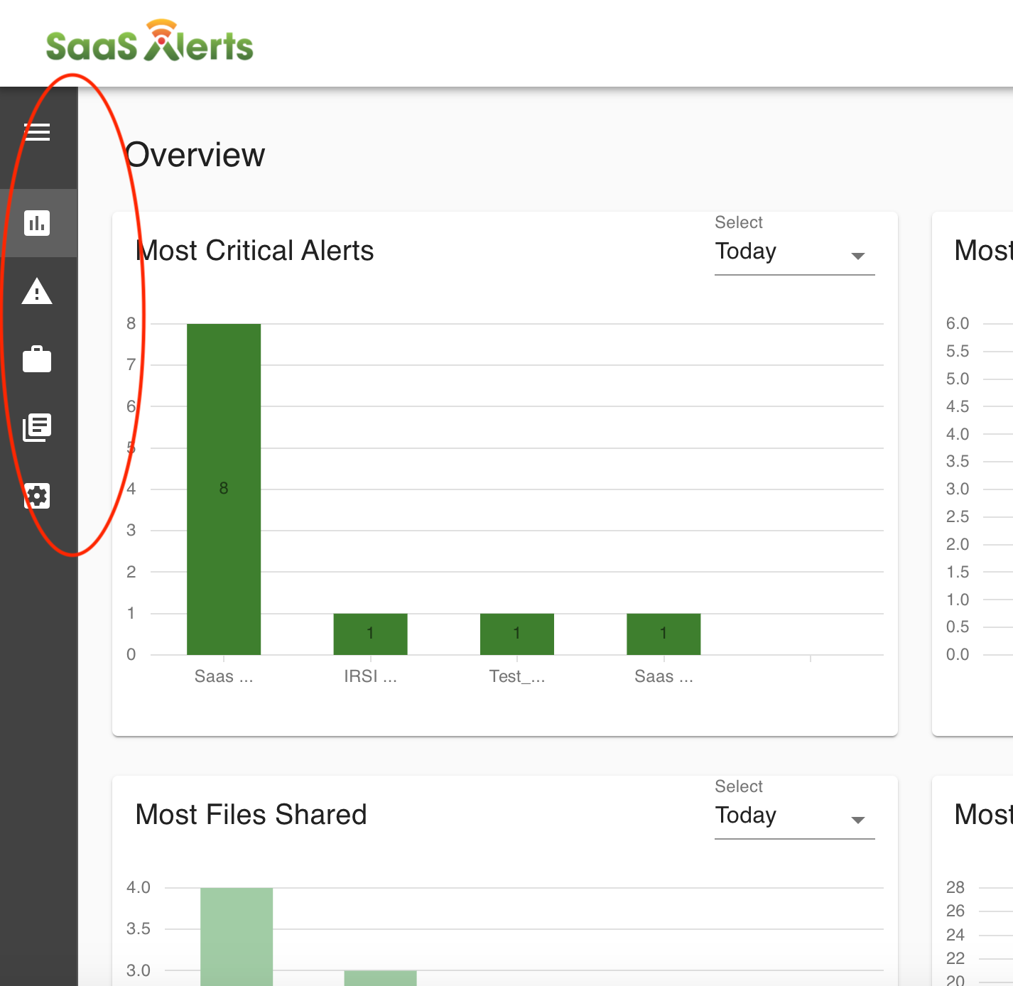Click the briefcase icon in sidebar
The height and width of the screenshot is (986, 1013).
[37, 359]
